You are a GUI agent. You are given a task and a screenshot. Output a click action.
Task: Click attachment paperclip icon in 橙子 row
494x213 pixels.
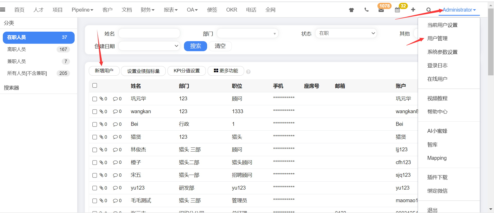pyautogui.click(x=102, y=162)
